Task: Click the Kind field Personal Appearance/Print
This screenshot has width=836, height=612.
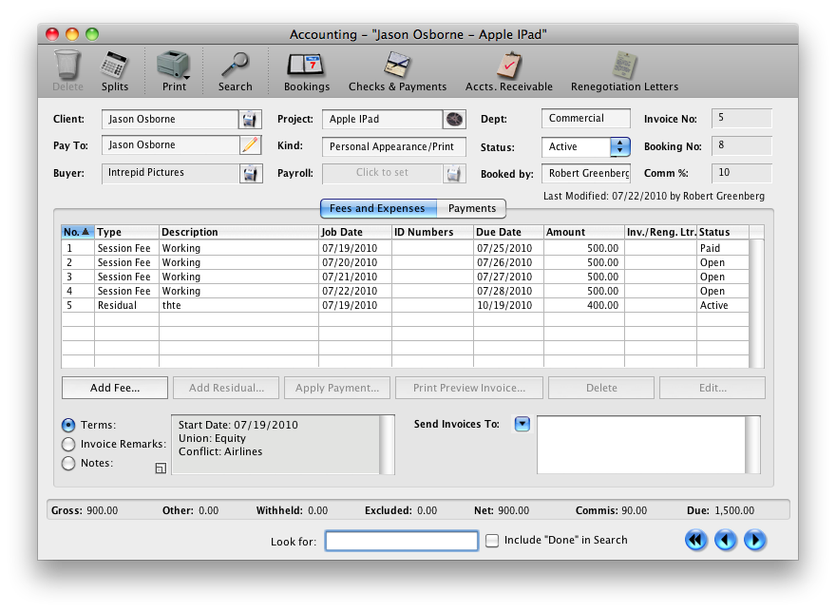Action: click(x=394, y=146)
